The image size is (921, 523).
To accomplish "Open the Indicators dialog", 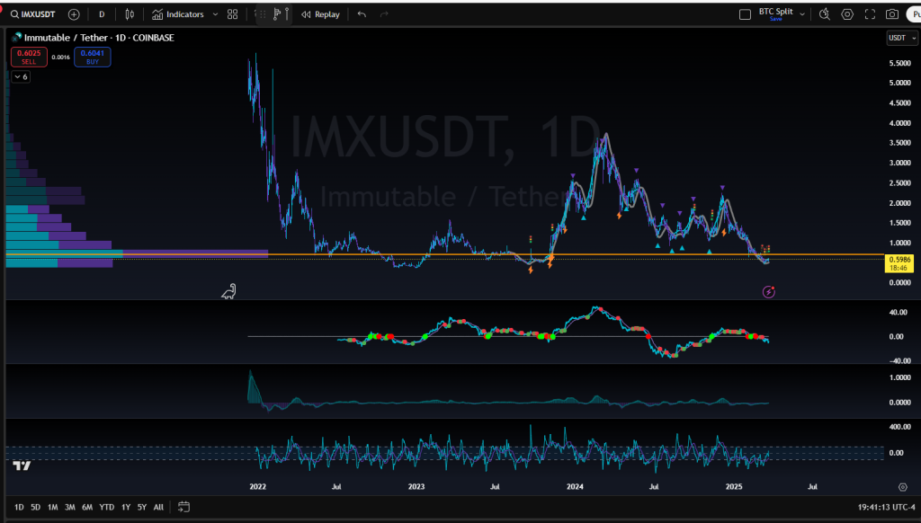I will (x=177, y=14).
